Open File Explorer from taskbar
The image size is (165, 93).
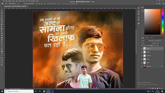click(x=44, y=91)
